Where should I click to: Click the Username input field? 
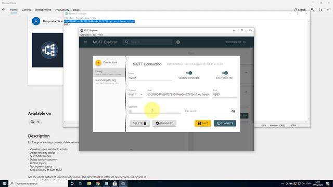click(155, 111)
